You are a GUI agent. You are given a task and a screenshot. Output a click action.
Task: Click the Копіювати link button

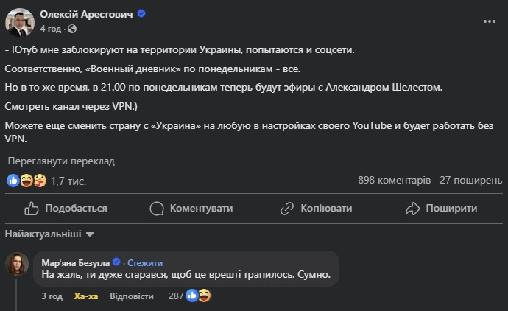316,209
